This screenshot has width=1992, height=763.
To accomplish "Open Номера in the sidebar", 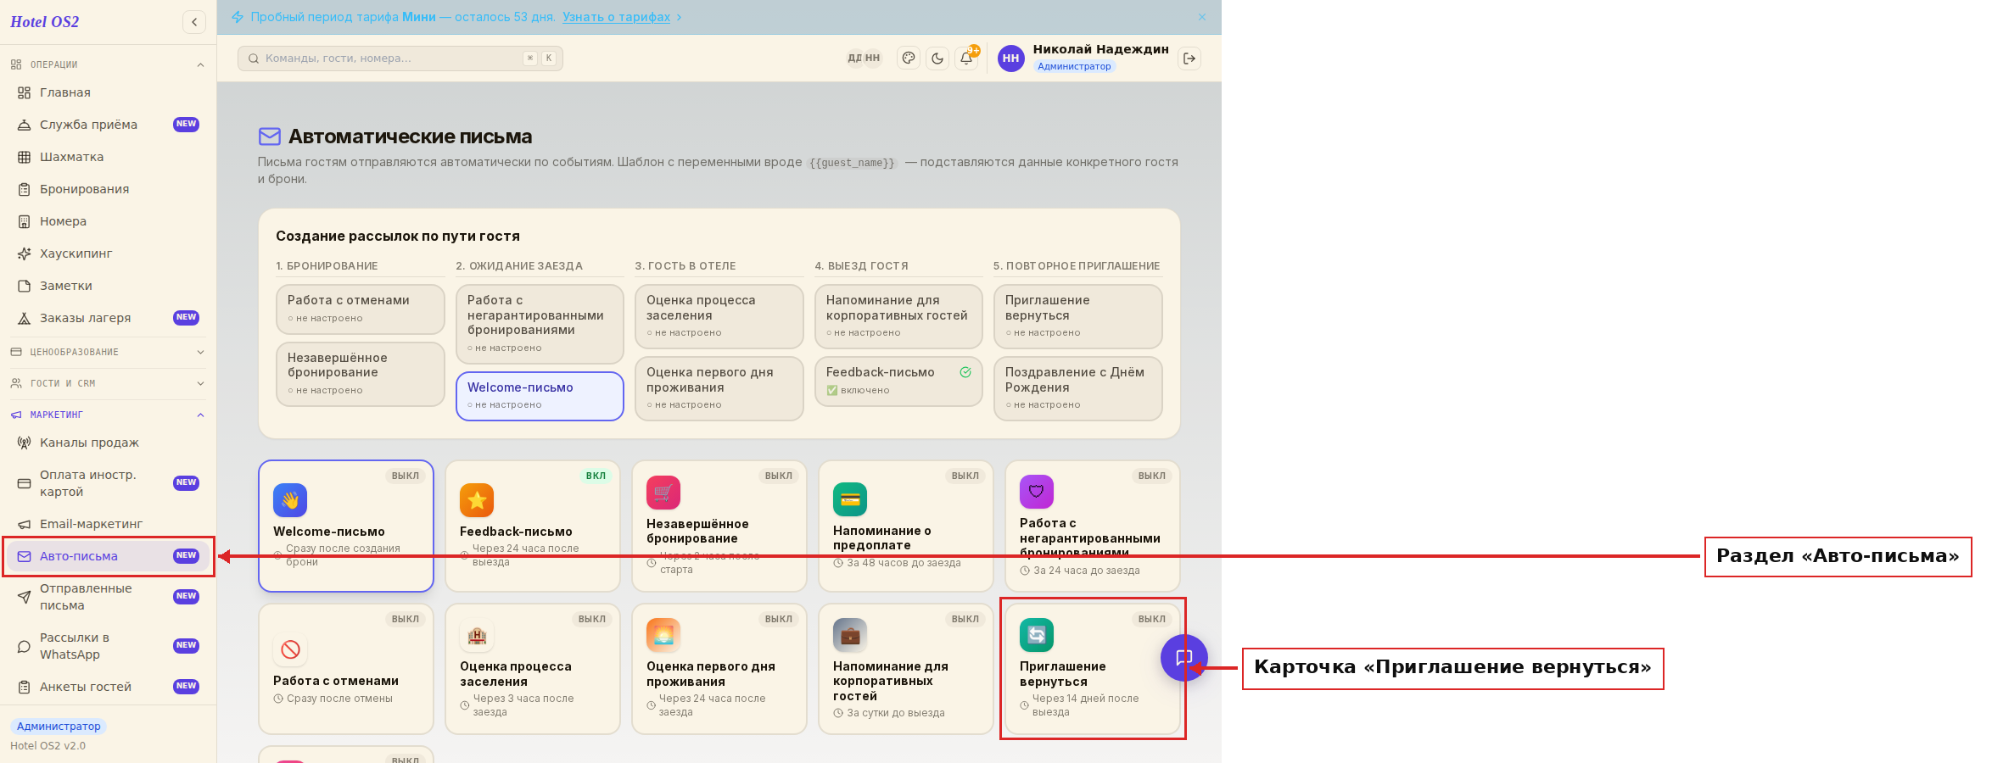I will click(x=108, y=221).
